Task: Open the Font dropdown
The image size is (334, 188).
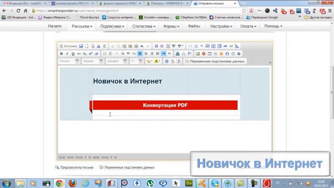Action: (117, 61)
